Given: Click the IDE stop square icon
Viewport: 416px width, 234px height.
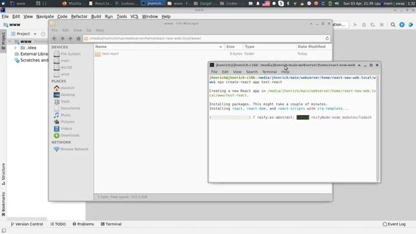Looking at the screenshot, I should tap(382, 25).
